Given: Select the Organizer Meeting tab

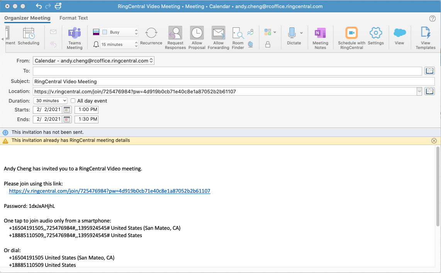Looking at the screenshot, I should coord(27,18).
